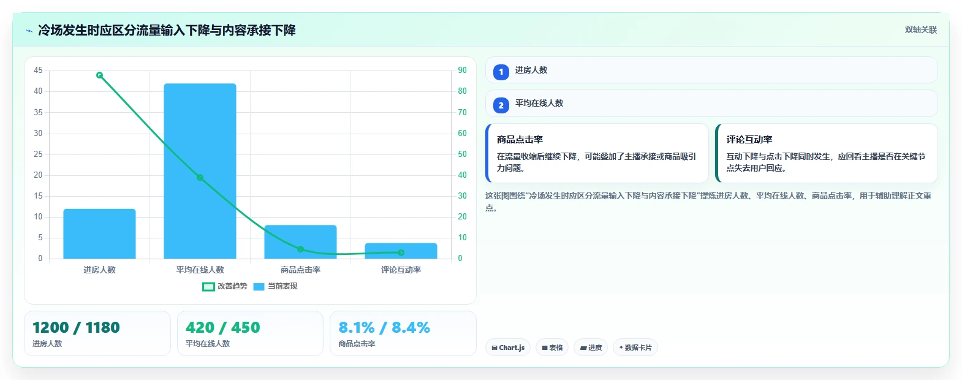Image resolution: width=962 pixels, height=380 pixels.
Task: Select the 评论互动率 insight card
Action: click(827, 153)
